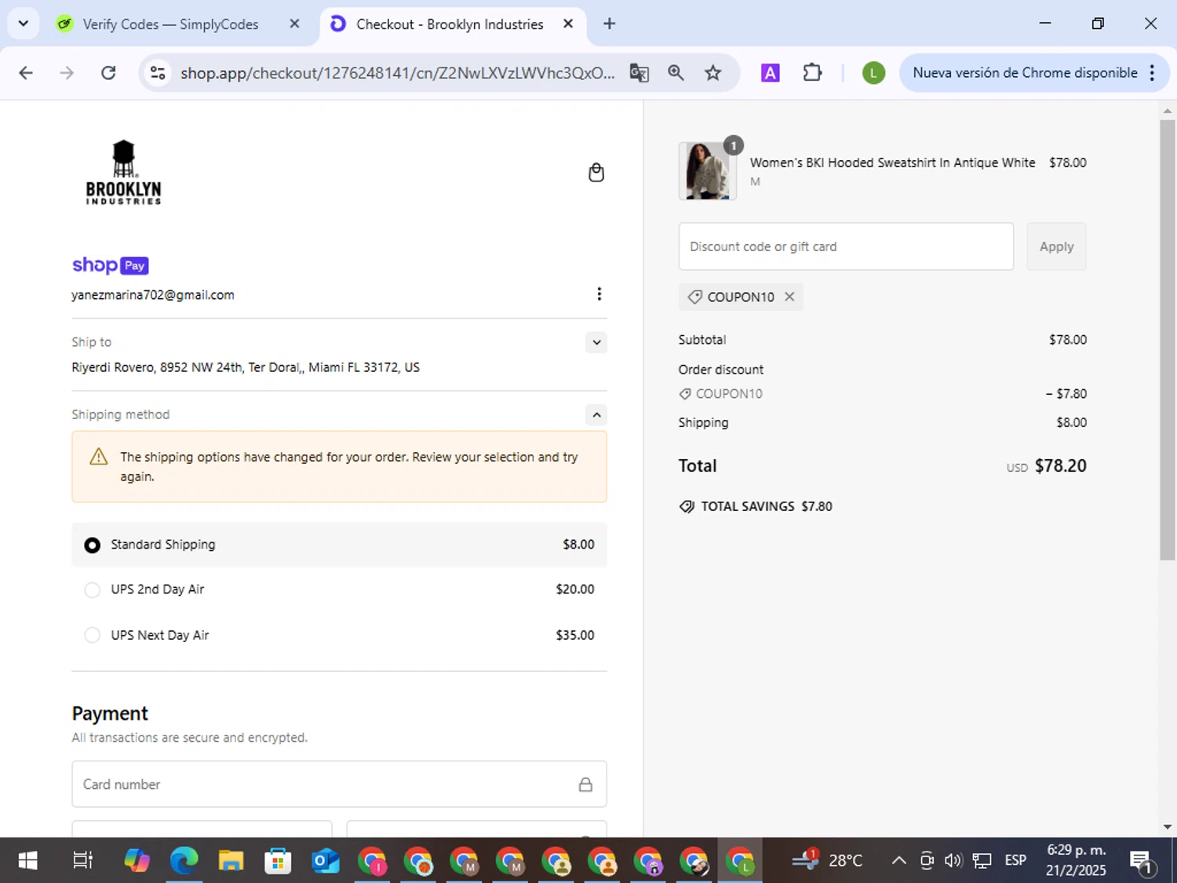Image resolution: width=1177 pixels, height=883 pixels.
Task: Click the Total amount $78.20
Action: click(x=1060, y=466)
